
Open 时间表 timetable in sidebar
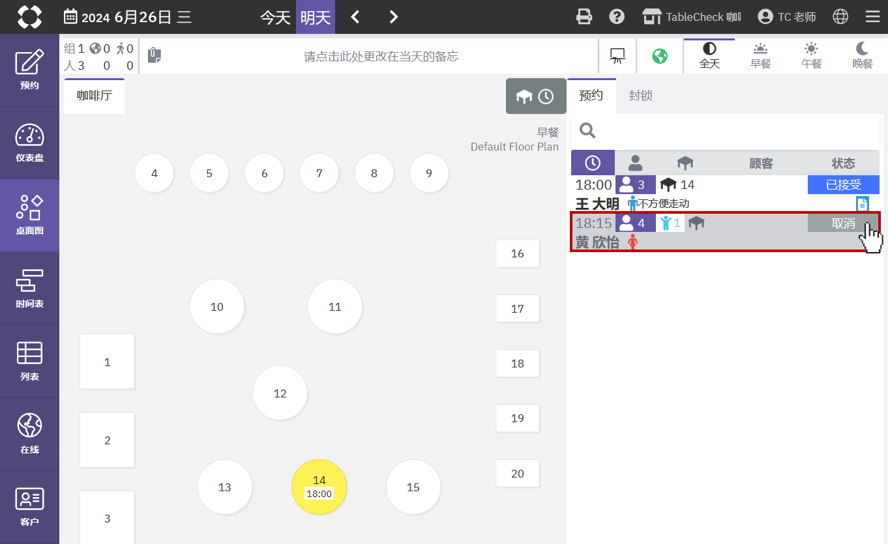29,289
